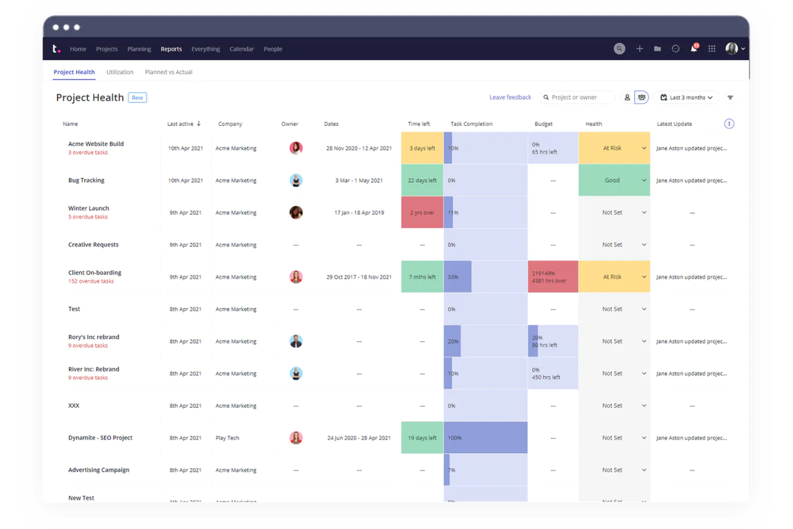Open the search icon in the top bar
This screenshot has width=793, height=529.
(619, 48)
